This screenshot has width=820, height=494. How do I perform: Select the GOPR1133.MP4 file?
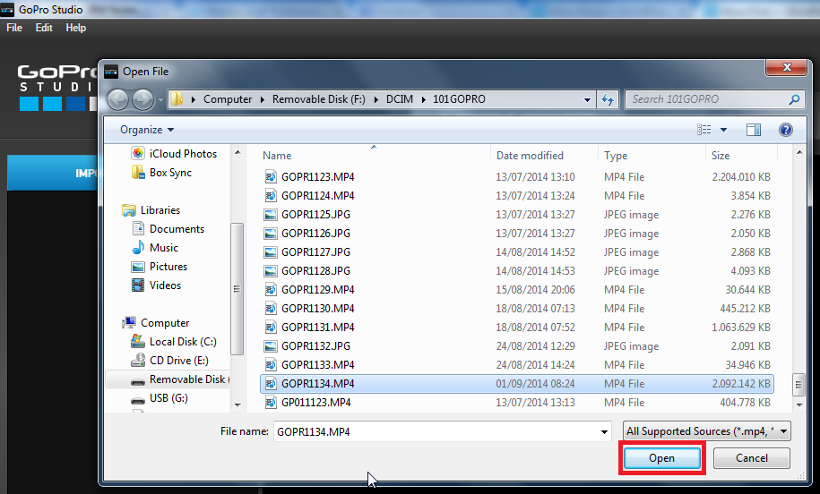317,365
